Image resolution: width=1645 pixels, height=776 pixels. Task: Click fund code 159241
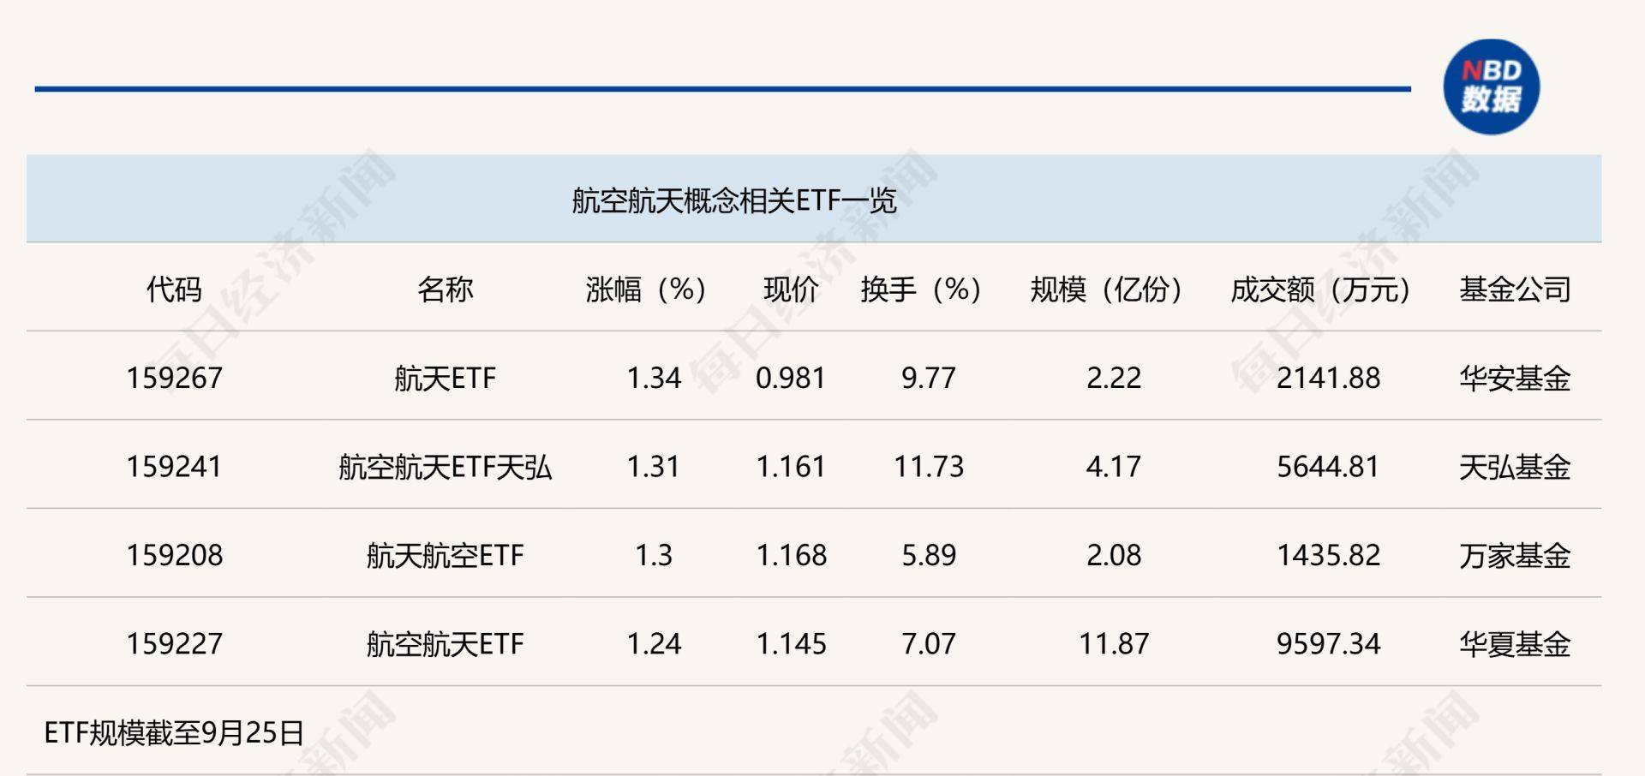(x=174, y=467)
